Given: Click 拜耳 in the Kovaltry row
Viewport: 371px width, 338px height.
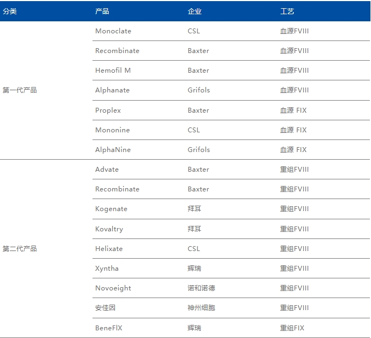Looking at the screenshot, I should pyautogui.click(x=194, y=229).
